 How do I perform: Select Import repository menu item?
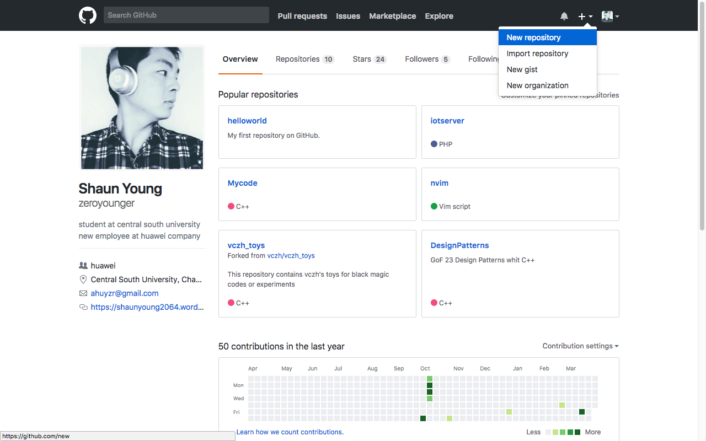pyautogui.click(x=548, y=53)
